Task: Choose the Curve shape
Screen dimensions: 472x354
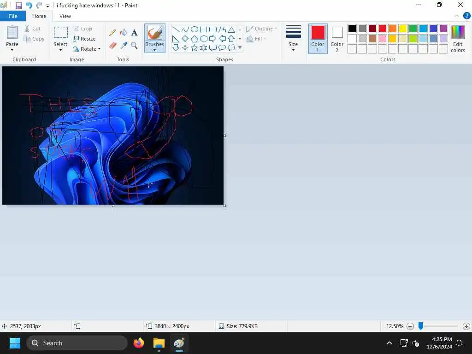Action: click(185, 29)
